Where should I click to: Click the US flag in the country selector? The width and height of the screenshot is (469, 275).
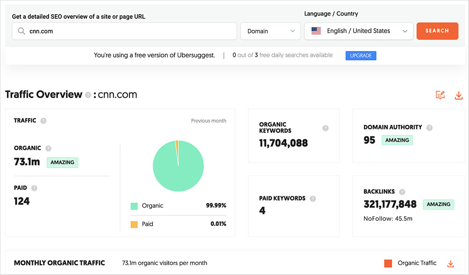(316, 31)
